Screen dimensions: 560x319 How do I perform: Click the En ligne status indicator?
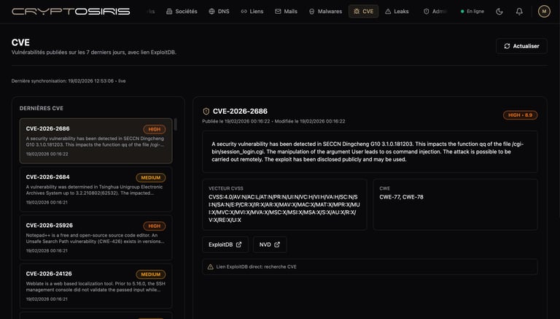(x=472, y=12)
